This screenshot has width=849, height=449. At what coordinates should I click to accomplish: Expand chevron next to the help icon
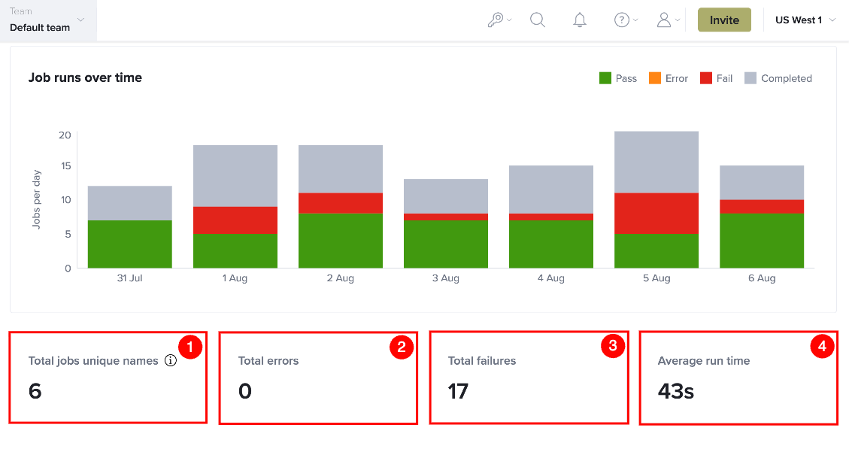635,20
